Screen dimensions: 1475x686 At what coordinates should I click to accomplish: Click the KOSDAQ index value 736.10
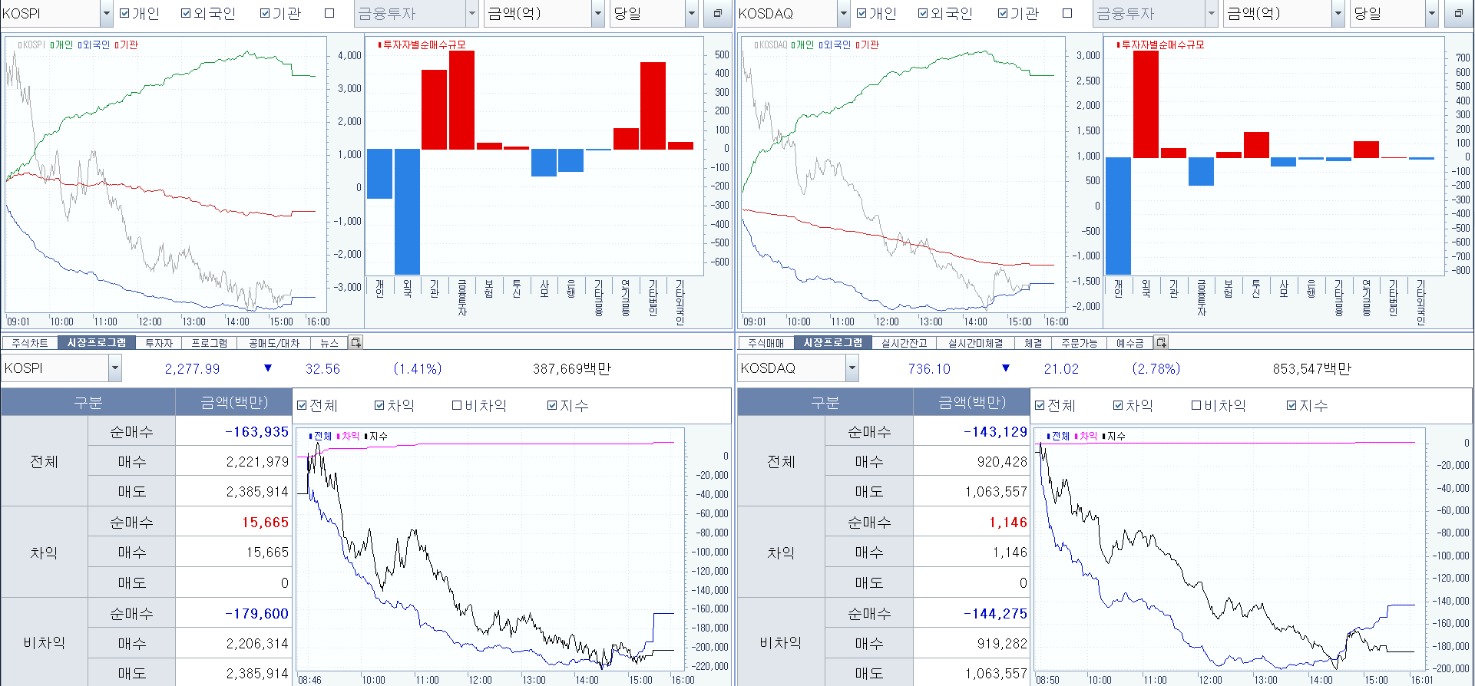point(929,369)
